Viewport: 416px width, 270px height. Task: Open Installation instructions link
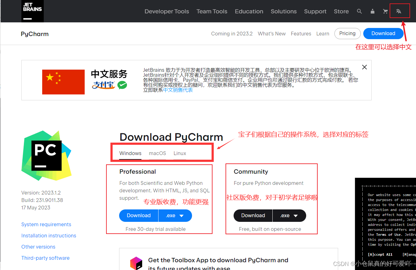[49, 236]
